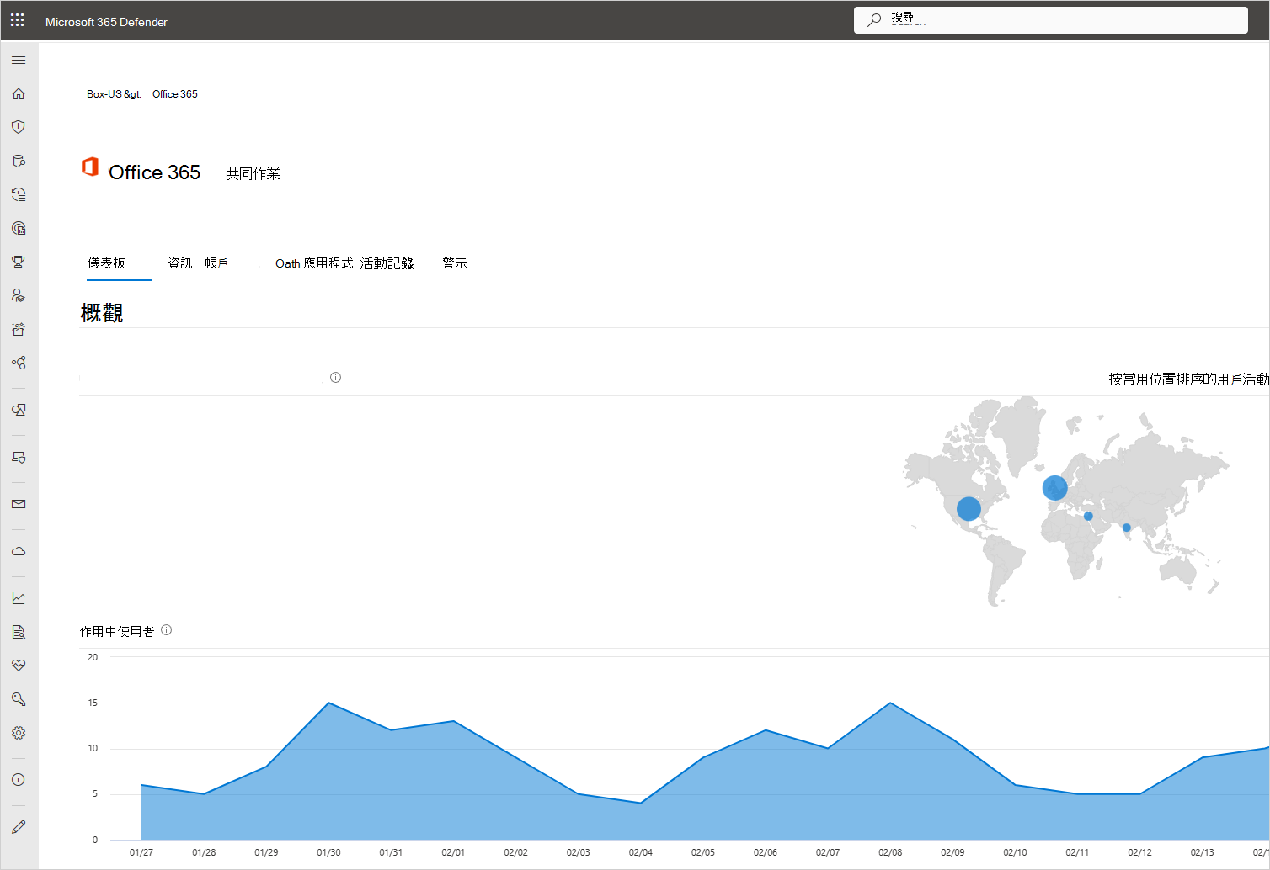
Task: Click the India map bubble
Action: [x=1126, y=528]
